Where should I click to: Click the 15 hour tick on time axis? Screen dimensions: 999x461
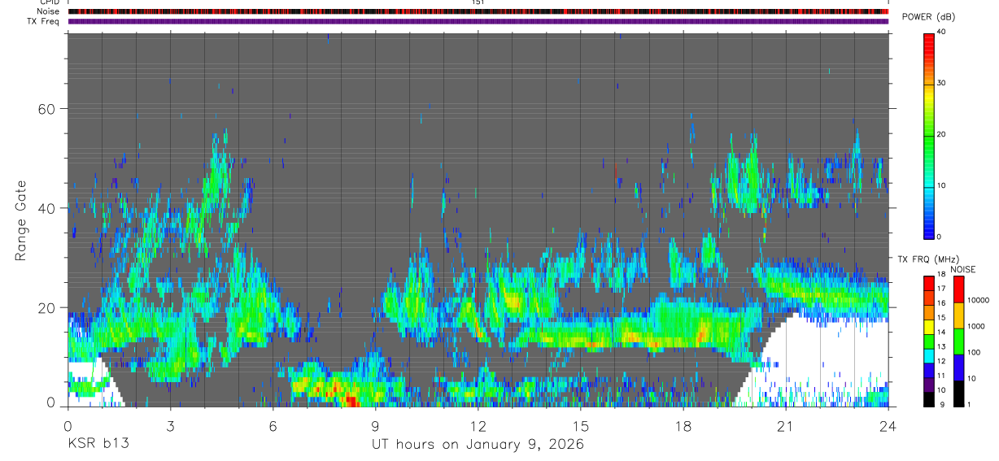coord(580,425)
